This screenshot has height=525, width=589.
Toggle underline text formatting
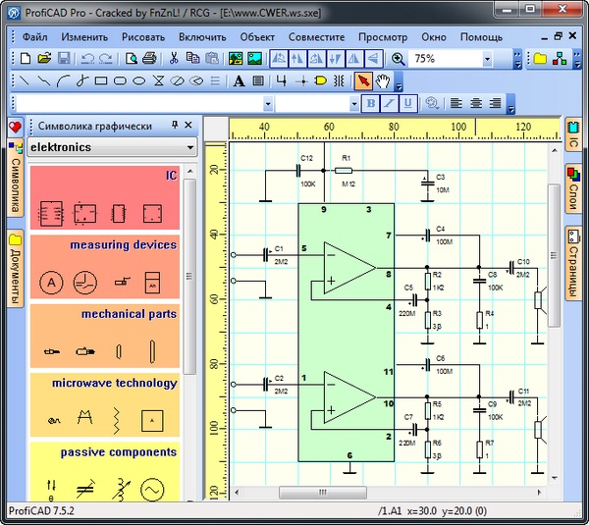point(406,103)
